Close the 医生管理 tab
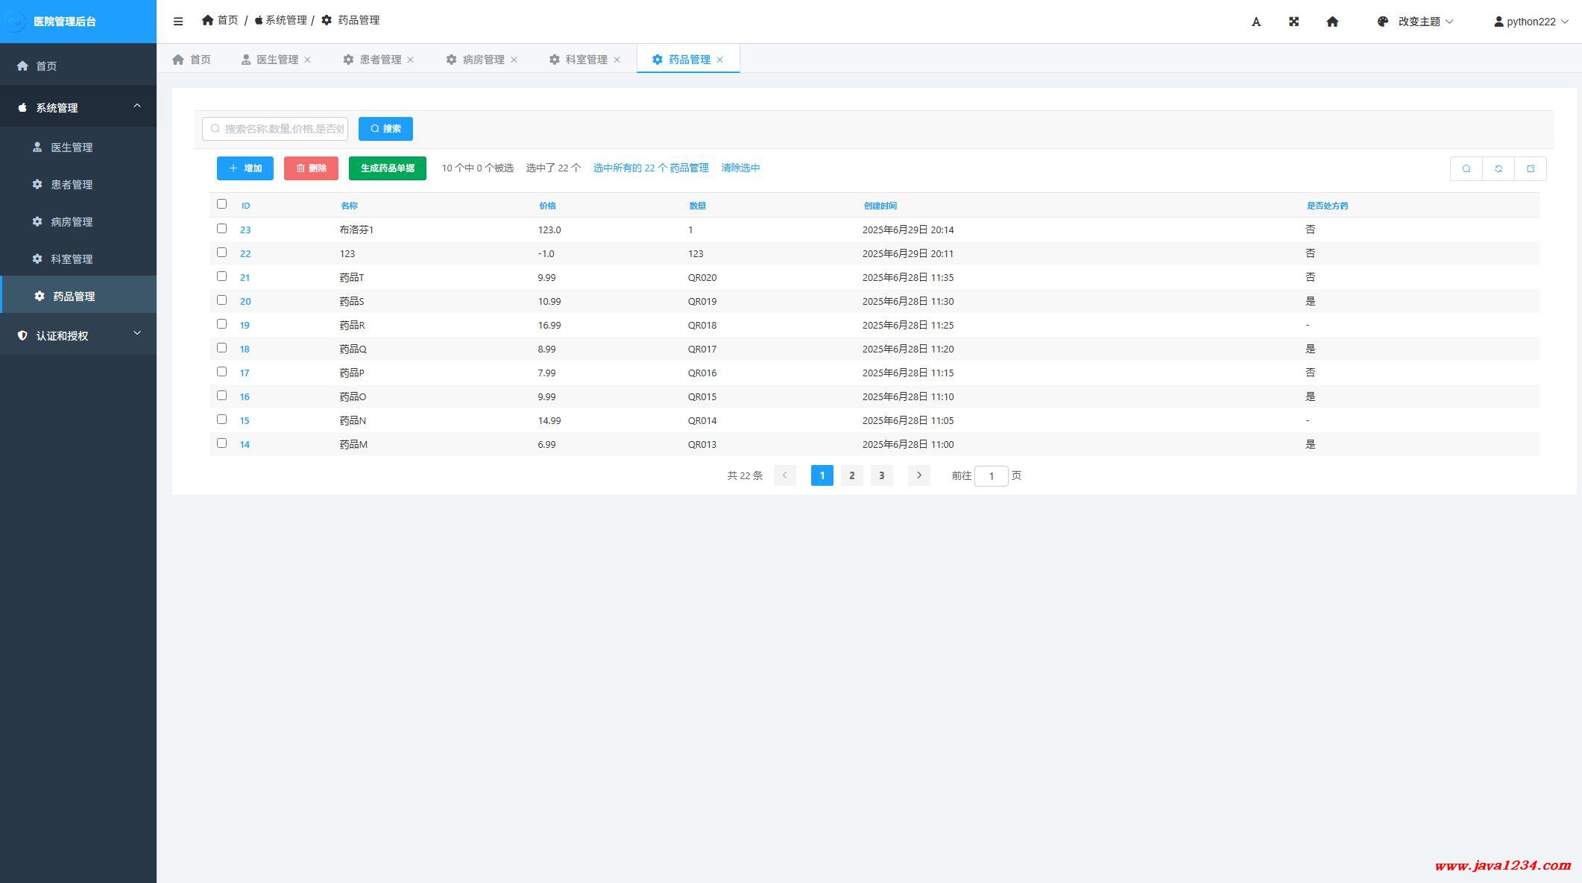1582x883 pixels. (x=307, y=60)
